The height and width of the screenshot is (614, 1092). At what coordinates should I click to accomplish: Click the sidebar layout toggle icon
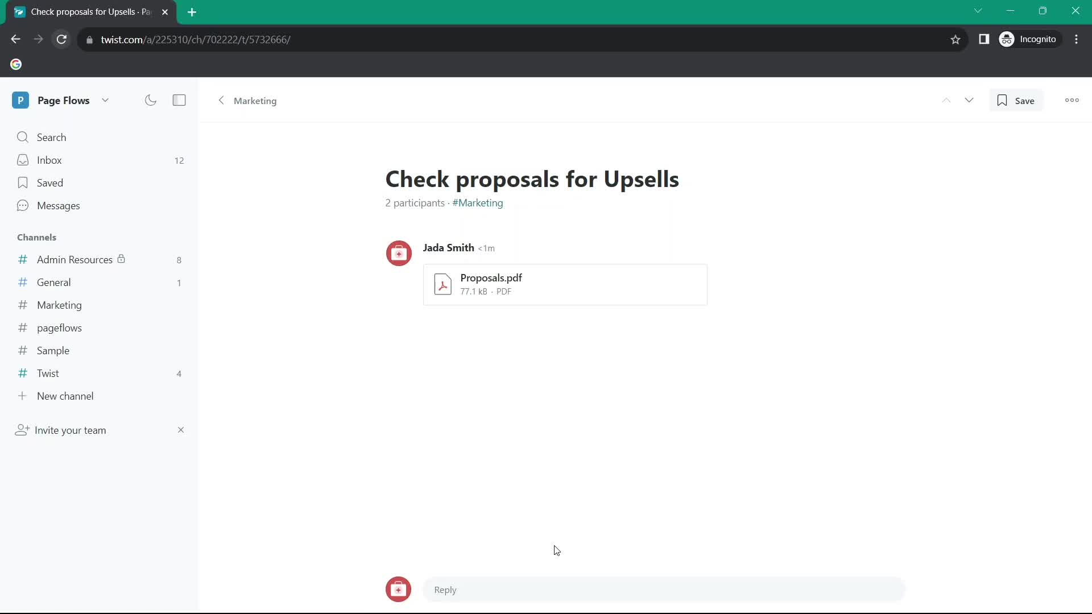[179, 99]
